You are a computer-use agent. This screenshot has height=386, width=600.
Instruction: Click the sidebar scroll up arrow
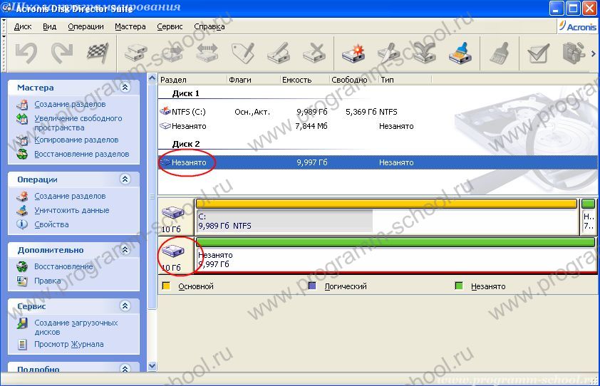click(152, 78)
